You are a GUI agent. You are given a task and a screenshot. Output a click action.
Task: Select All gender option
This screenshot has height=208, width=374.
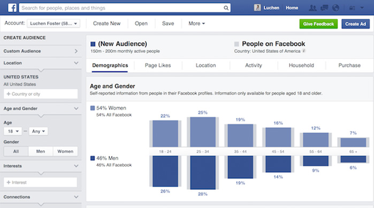[x=16, y=151]
